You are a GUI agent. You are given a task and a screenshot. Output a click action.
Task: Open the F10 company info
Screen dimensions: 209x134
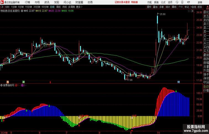181,7
